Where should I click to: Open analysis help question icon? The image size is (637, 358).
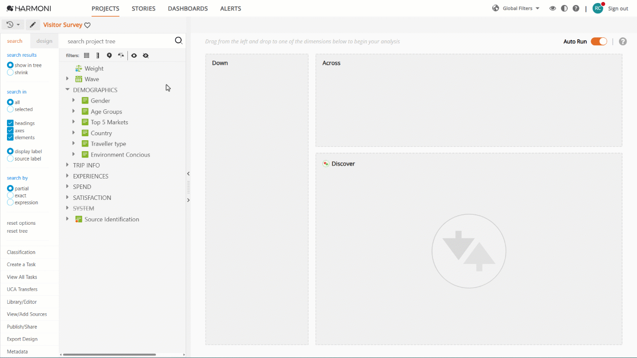click(623, 41)
